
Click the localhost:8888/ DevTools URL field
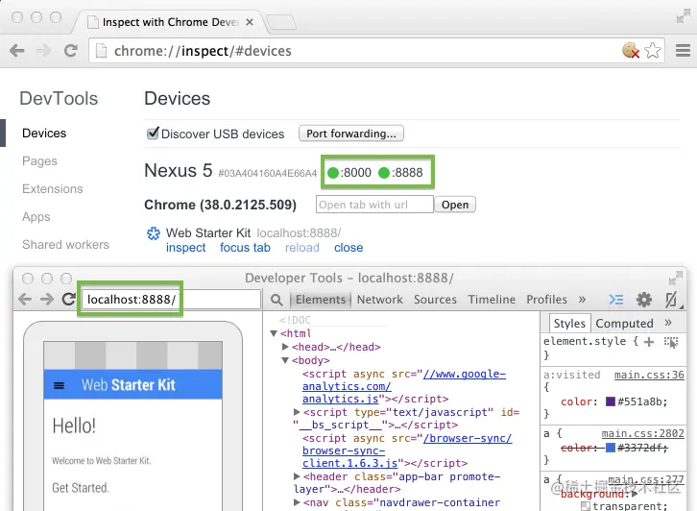(x=171, y=300)
